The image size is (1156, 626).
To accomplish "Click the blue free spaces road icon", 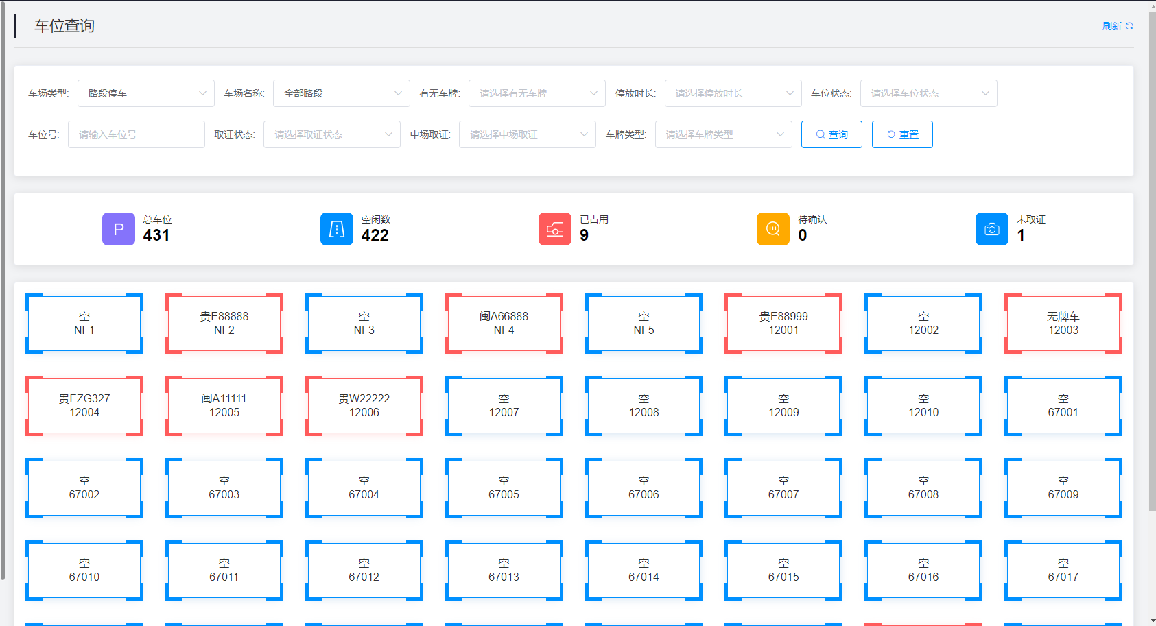I will [336, 229].
